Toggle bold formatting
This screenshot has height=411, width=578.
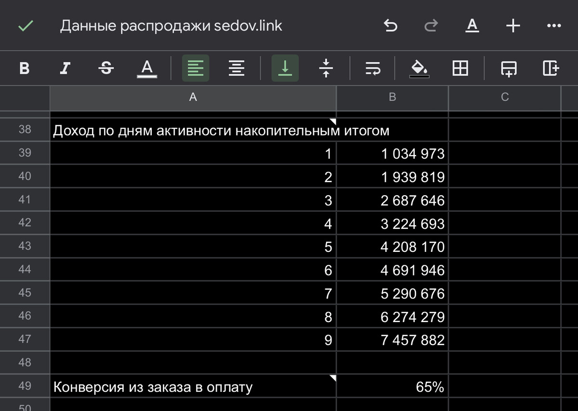[24, 68]
